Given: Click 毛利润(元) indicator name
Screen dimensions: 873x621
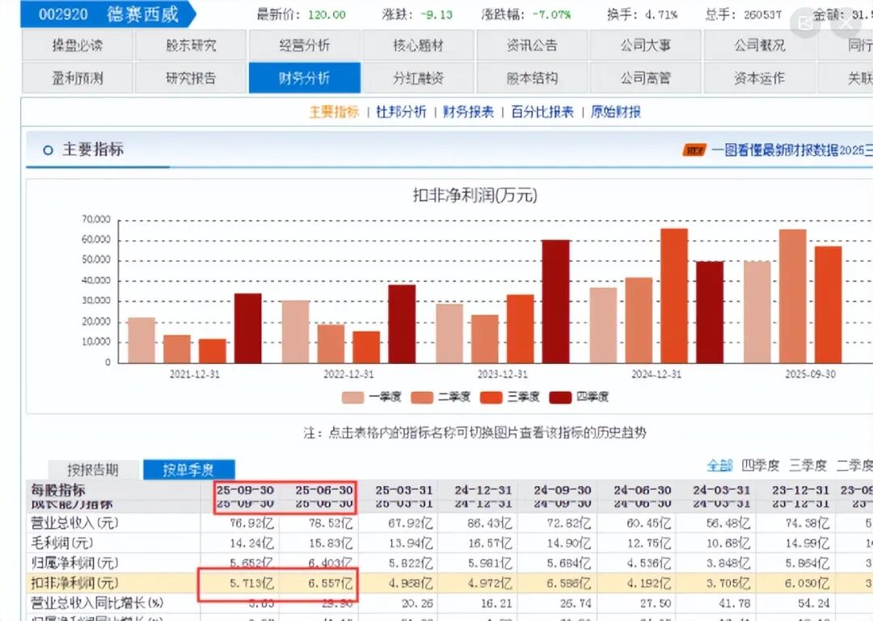Looking at the screenshot, I should click(61, 543).
